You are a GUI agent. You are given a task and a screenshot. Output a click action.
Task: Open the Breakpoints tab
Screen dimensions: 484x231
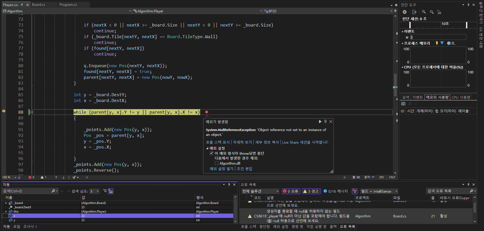[264, 226]
